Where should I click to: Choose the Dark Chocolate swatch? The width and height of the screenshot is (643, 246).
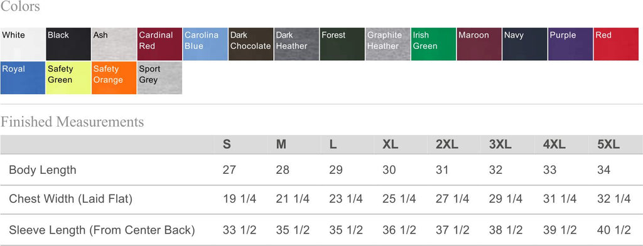(251, 45)
